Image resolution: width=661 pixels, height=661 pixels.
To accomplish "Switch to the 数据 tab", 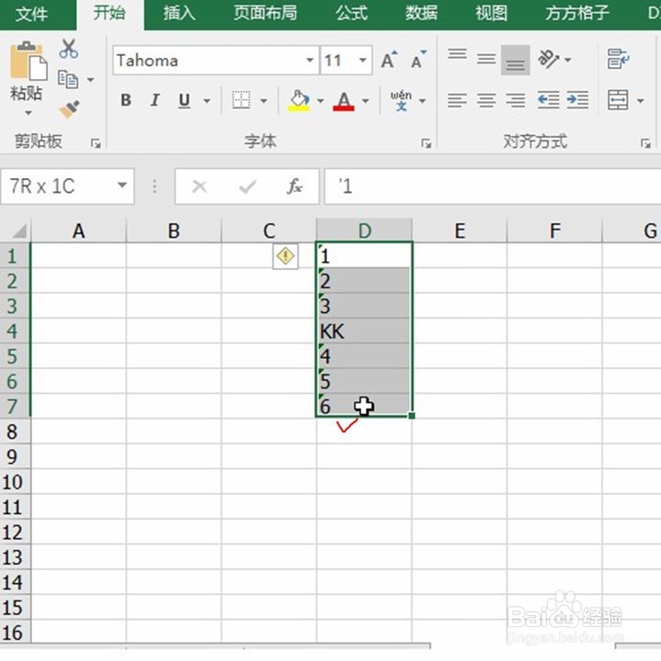I will pos(421,13).
